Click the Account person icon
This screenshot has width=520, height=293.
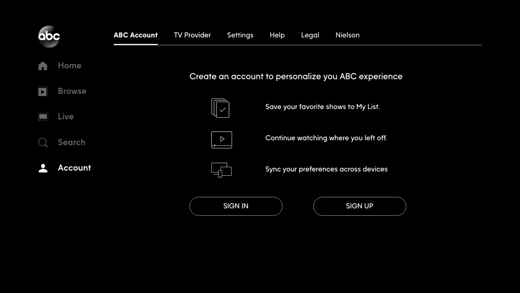43,168
